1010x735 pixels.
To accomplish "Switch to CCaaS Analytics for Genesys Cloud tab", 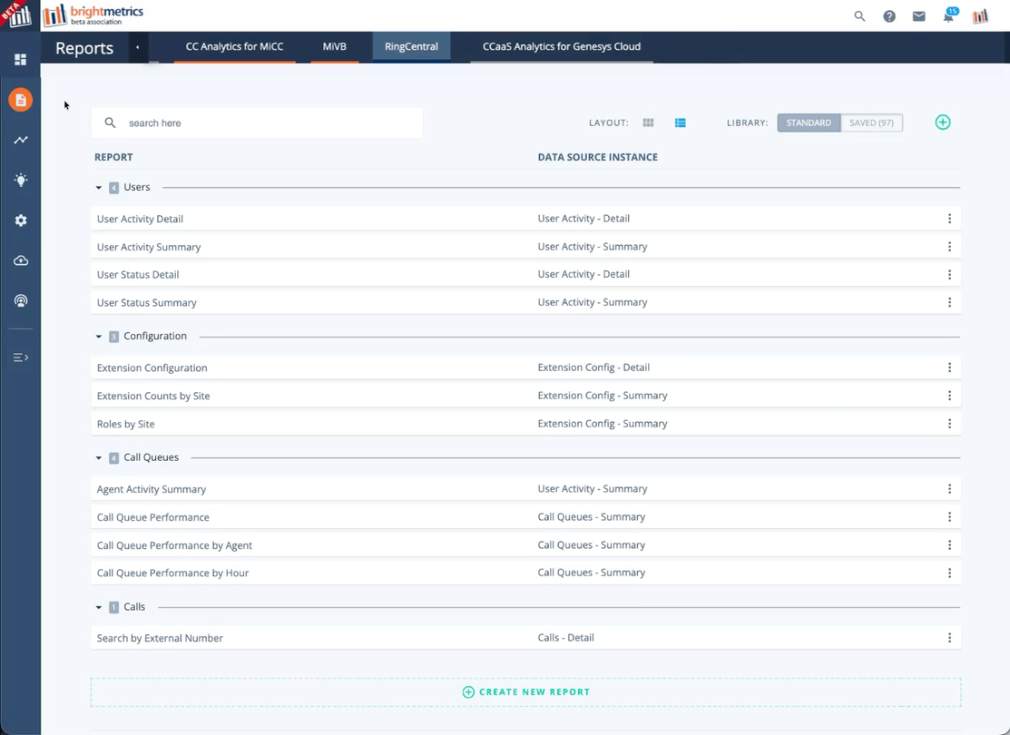I will [x=561, y=47].
